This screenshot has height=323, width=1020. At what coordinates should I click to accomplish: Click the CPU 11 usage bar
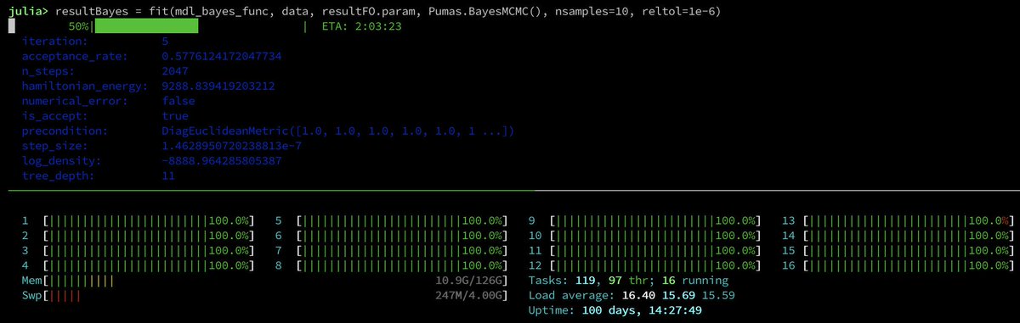point(655,250)
